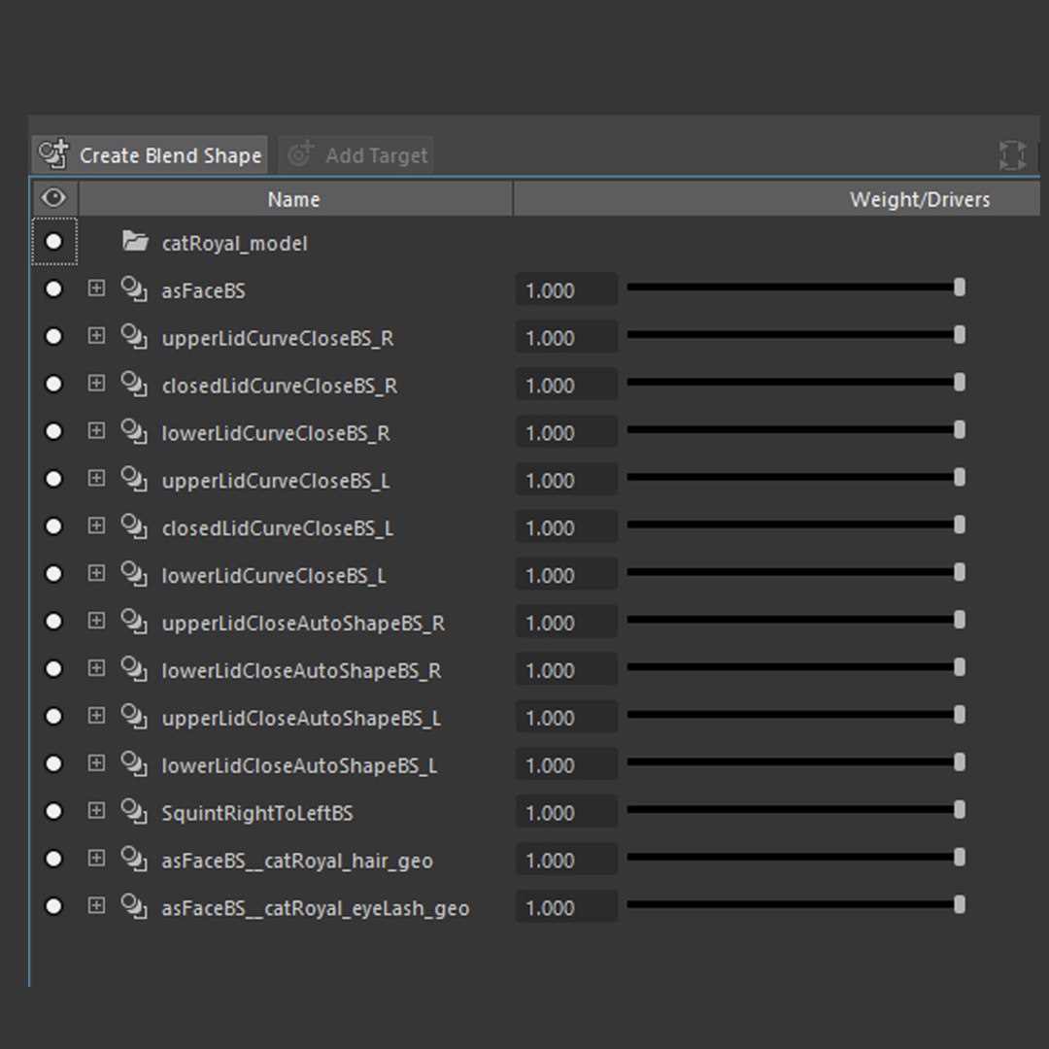
Task: Click the upperLidCloseAutoShapeBS_R weight field
Action: (566, 623)
